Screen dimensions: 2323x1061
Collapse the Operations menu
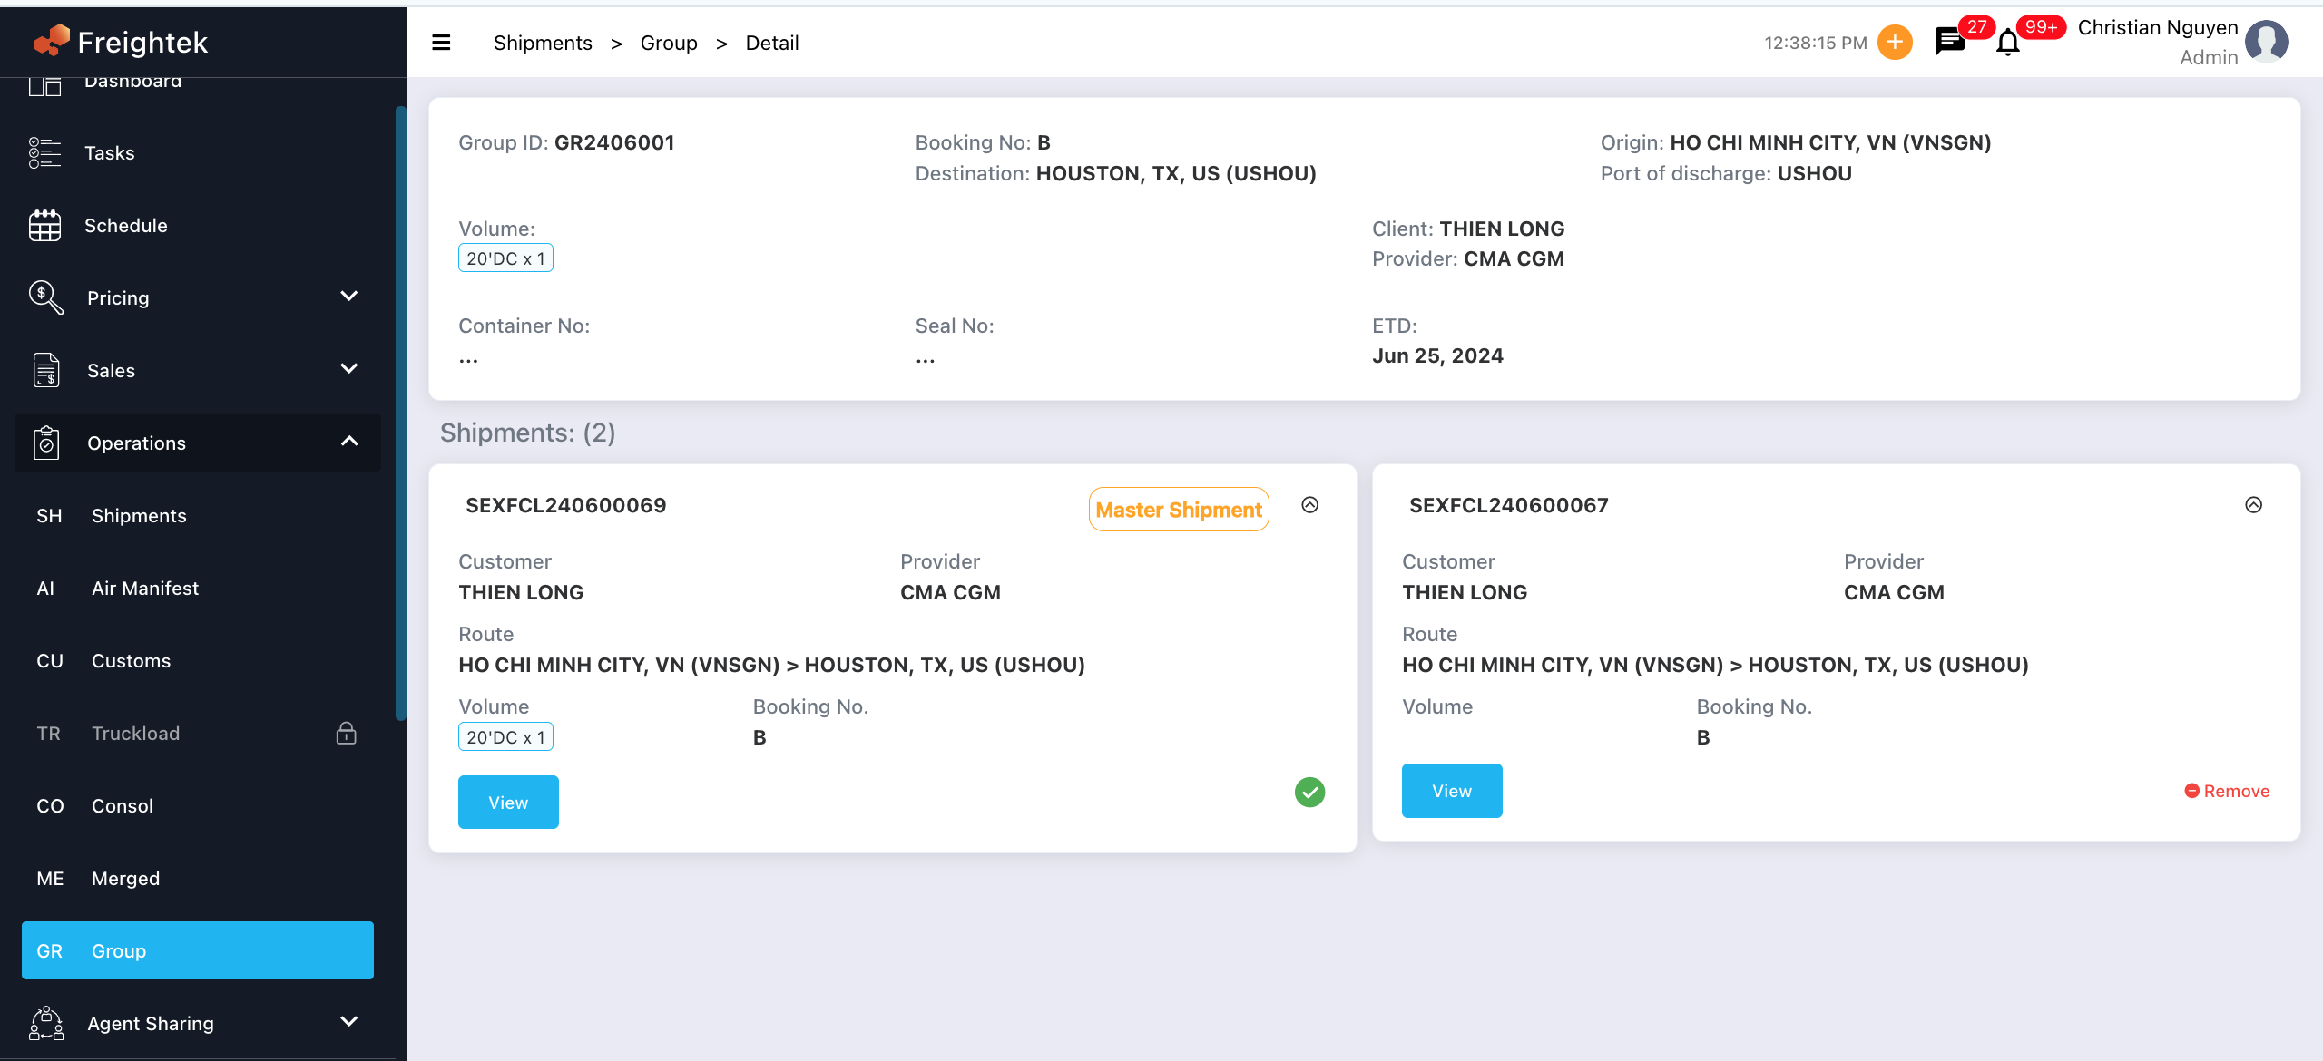348,442
